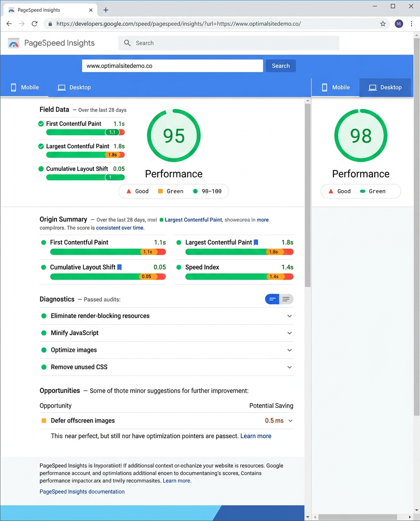Expand the Remove unused CSS audit
This screenshot has height=521, width=420.
pyautogui.click(x=289, y=367)
